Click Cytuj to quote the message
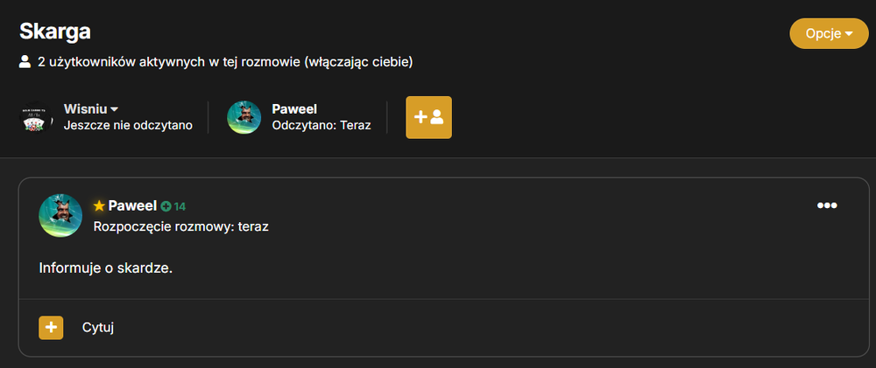The width and height of the screenshot is (876, 368). pyautogui.click(x=98, y=327)
